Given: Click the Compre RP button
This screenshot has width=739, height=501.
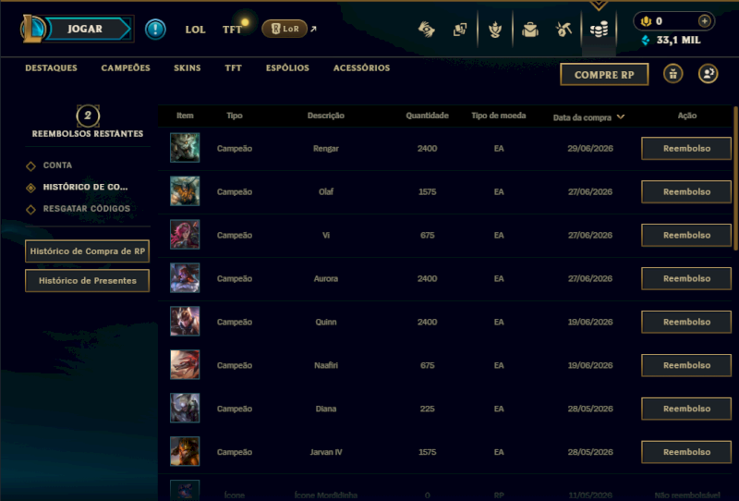Looking at the screenshot, I should tap(604, 75).
